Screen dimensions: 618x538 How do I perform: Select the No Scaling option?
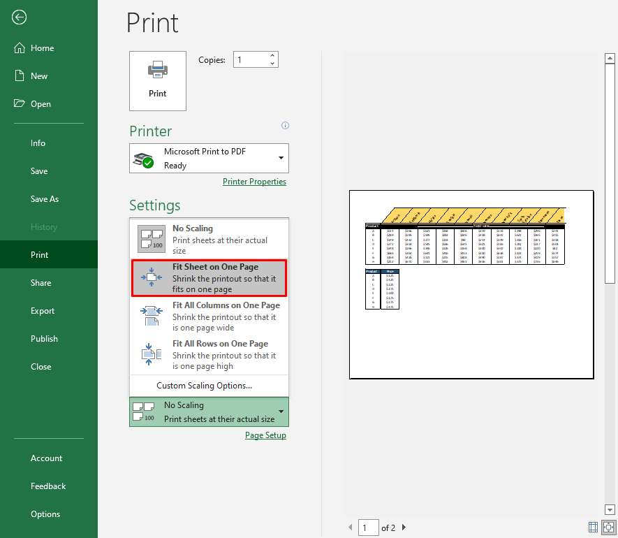click(x=209, y=238)
